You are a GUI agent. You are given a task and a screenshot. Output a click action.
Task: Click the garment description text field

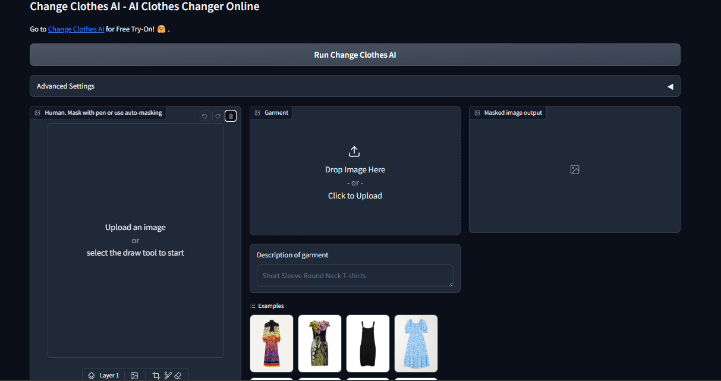coord(354,275)
